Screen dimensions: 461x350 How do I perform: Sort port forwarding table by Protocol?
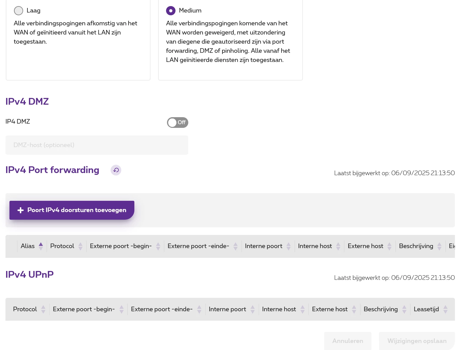pos(80,246)
